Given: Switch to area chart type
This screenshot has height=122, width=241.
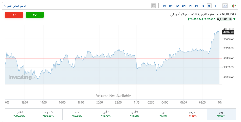Looking at the screenshot, I should coord(225,6).
